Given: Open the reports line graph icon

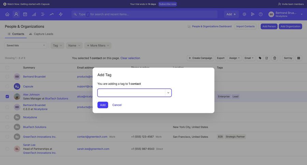Looking at the screenshot, I should 52,14.
